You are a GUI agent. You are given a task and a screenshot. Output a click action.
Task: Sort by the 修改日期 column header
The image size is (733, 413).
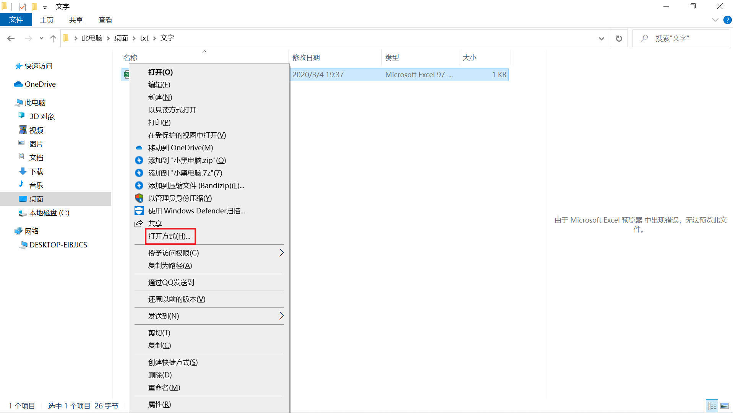306,57
